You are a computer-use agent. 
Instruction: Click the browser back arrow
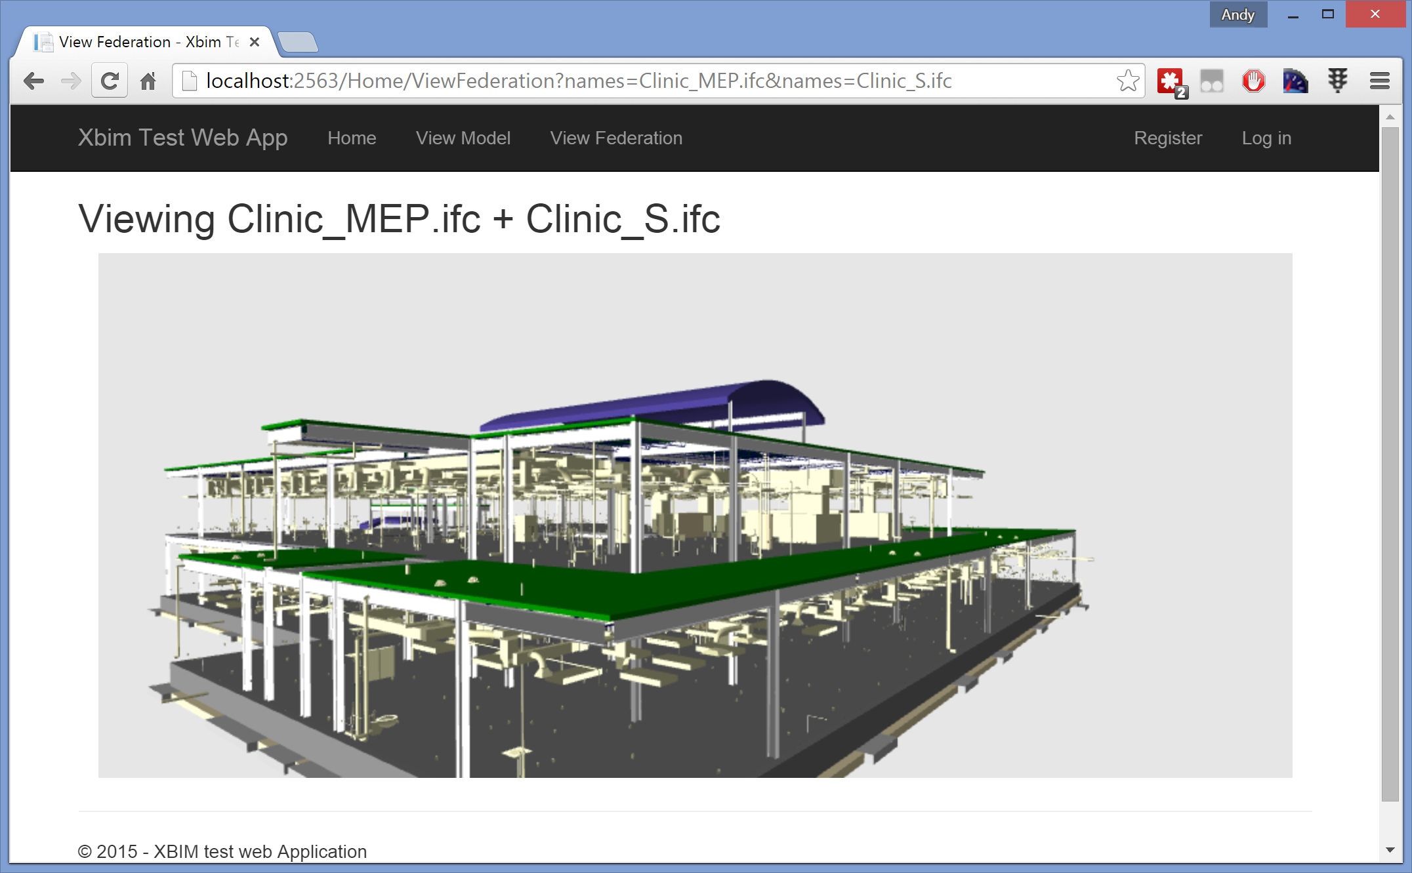(33, 81)
